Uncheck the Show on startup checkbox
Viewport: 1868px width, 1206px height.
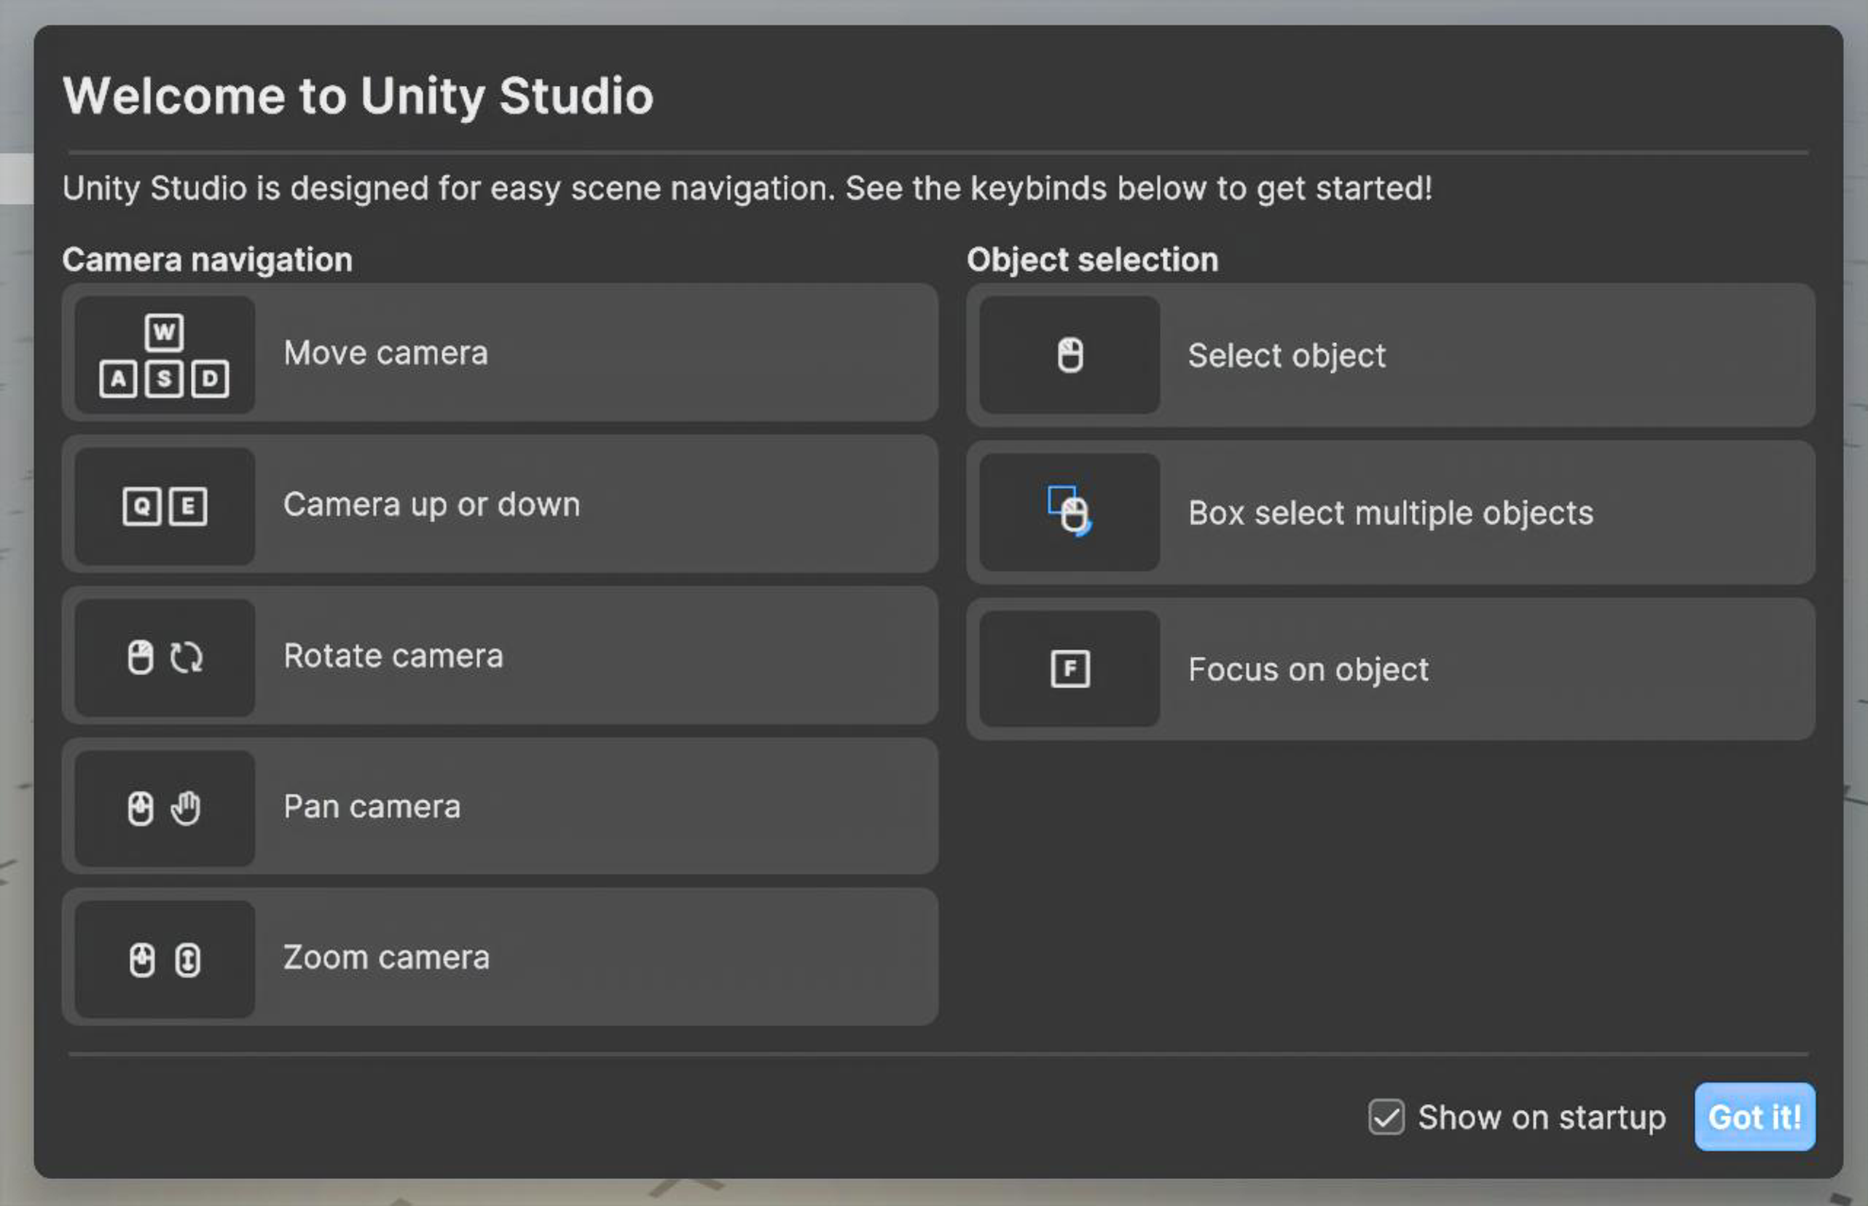[x=1386, y=1116]
